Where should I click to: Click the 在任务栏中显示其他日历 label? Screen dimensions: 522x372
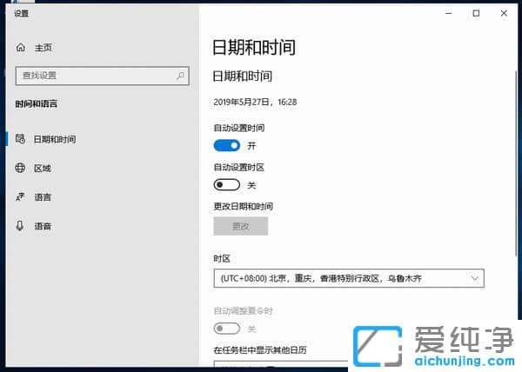pyautogui.click(x=260, y=349)
